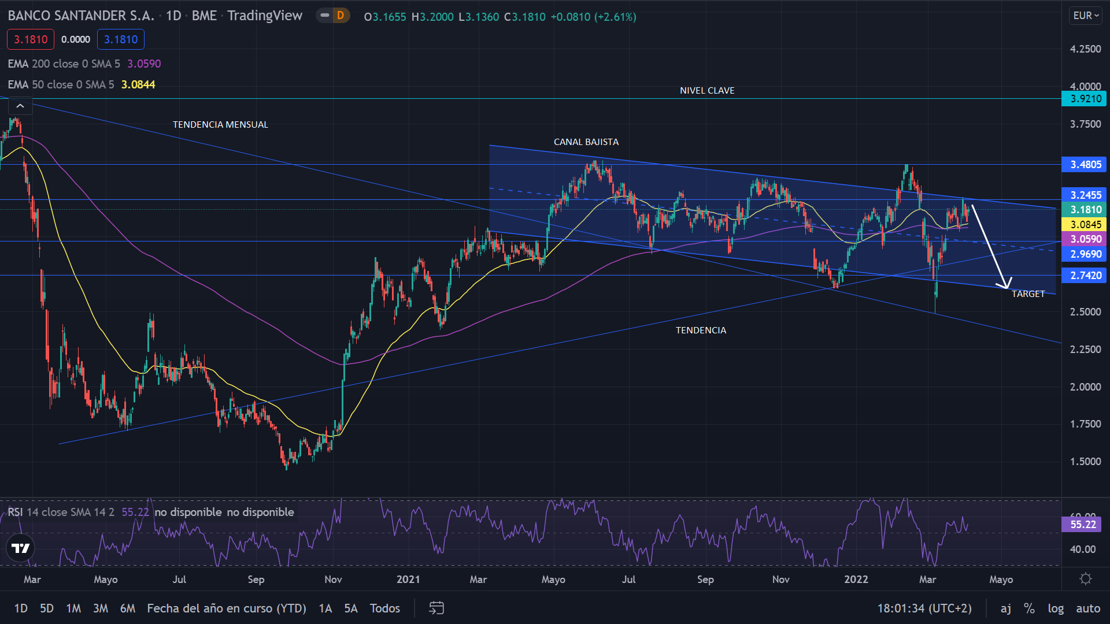Viewport: 1110px width, 624px height.
Task: Collapse the indicator legend chevron
Action: pyautogui.click(x=20, y=106)
